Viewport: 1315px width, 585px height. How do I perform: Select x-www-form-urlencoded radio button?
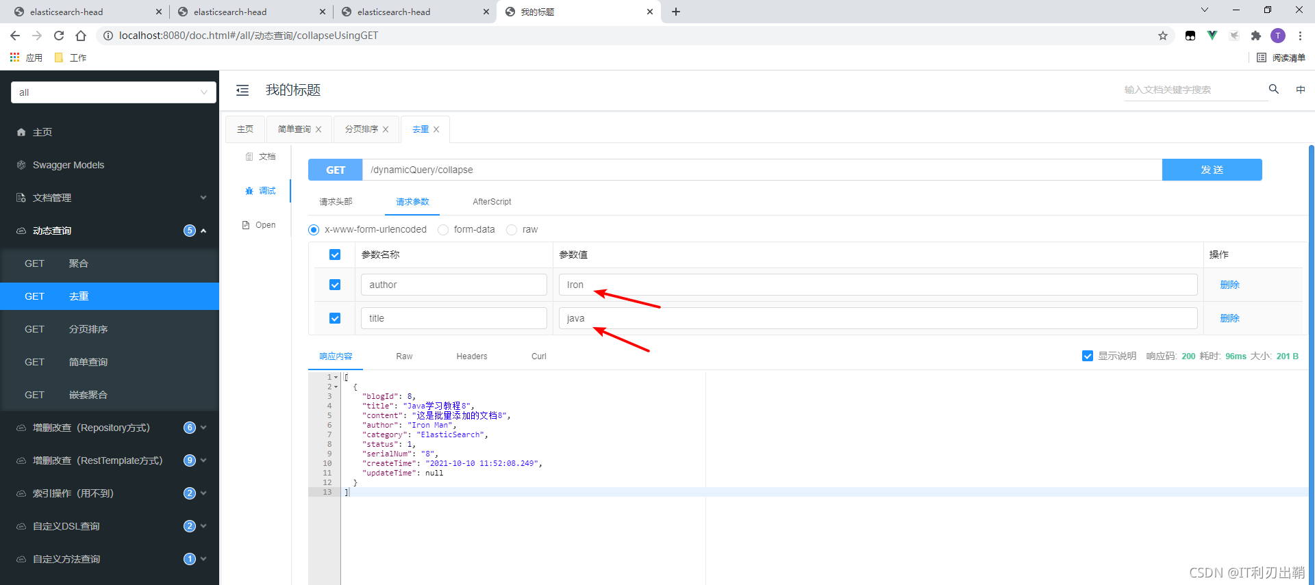point(314,230)
